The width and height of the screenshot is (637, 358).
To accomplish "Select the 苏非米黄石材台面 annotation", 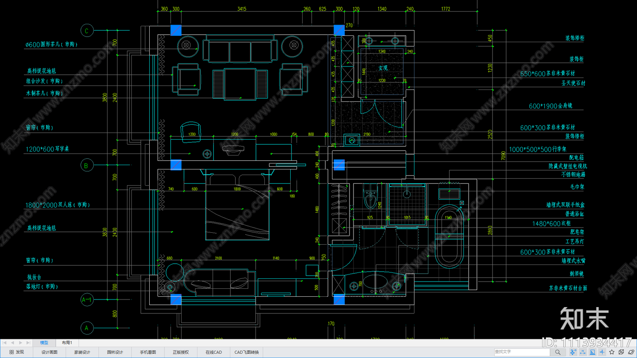I will tap(568, 288).
